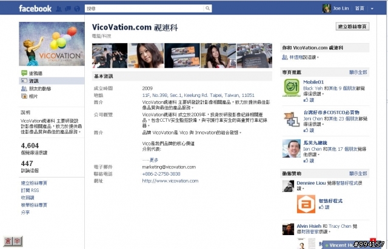Click Black Yeh friend name link
This screenshot has width=388, height=249.
313,88
